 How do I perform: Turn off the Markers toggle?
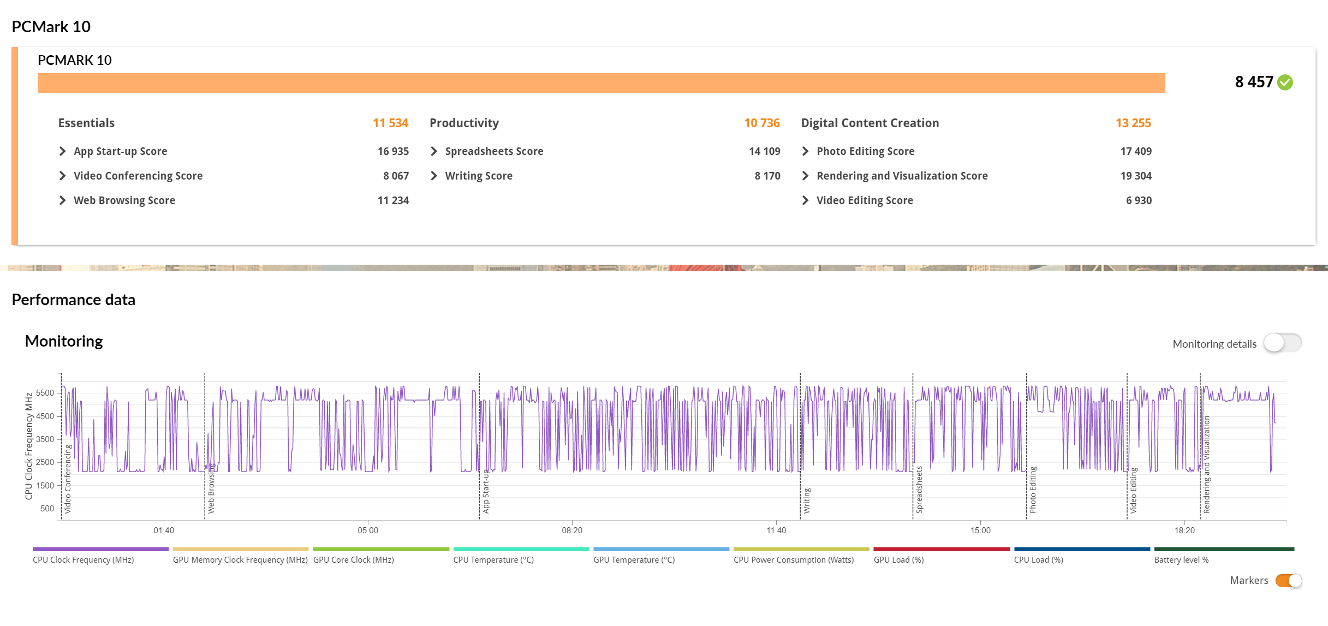(x=1288, y=581)
